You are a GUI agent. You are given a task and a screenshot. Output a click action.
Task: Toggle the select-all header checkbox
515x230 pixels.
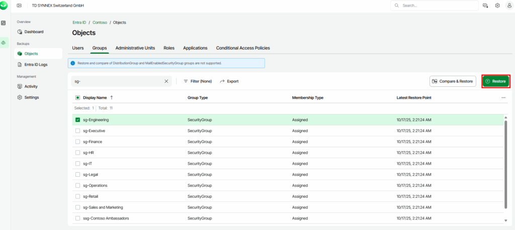(x=77, y=97)
